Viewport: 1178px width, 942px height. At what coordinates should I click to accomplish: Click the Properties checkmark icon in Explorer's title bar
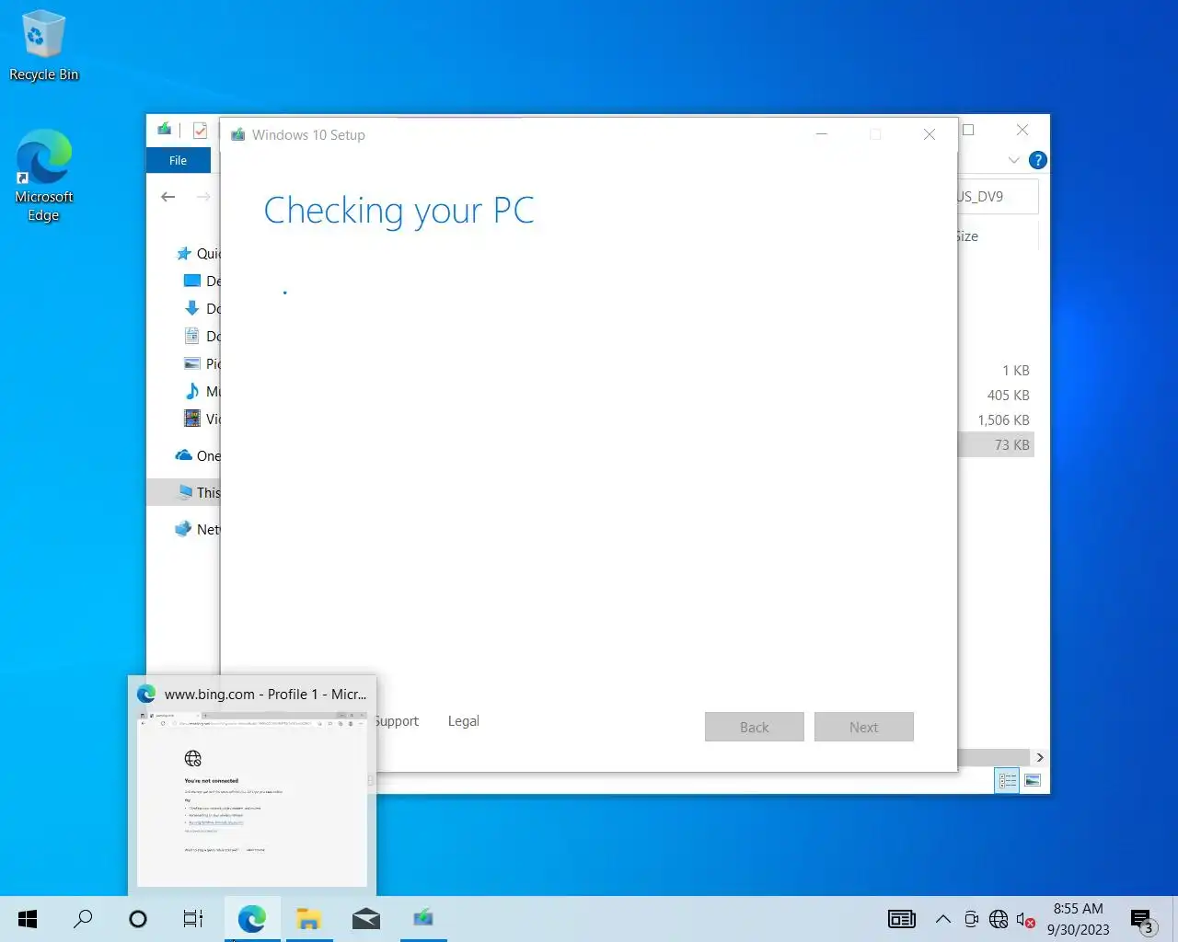point(200,131)
